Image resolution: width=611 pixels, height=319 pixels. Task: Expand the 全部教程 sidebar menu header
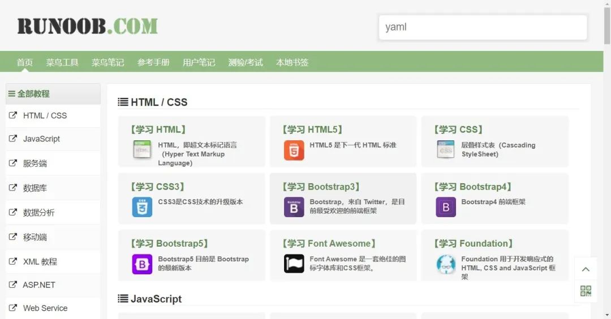29,94
